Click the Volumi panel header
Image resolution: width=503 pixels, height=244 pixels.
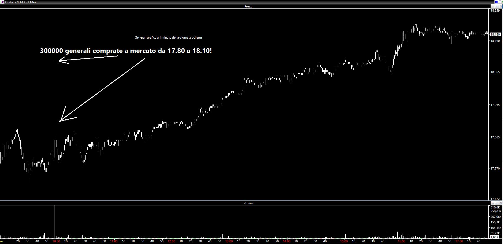click(248, 203)
